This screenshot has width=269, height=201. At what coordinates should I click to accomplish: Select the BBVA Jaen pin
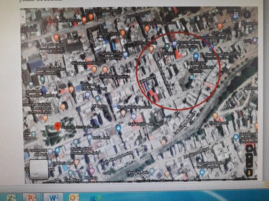89,138
